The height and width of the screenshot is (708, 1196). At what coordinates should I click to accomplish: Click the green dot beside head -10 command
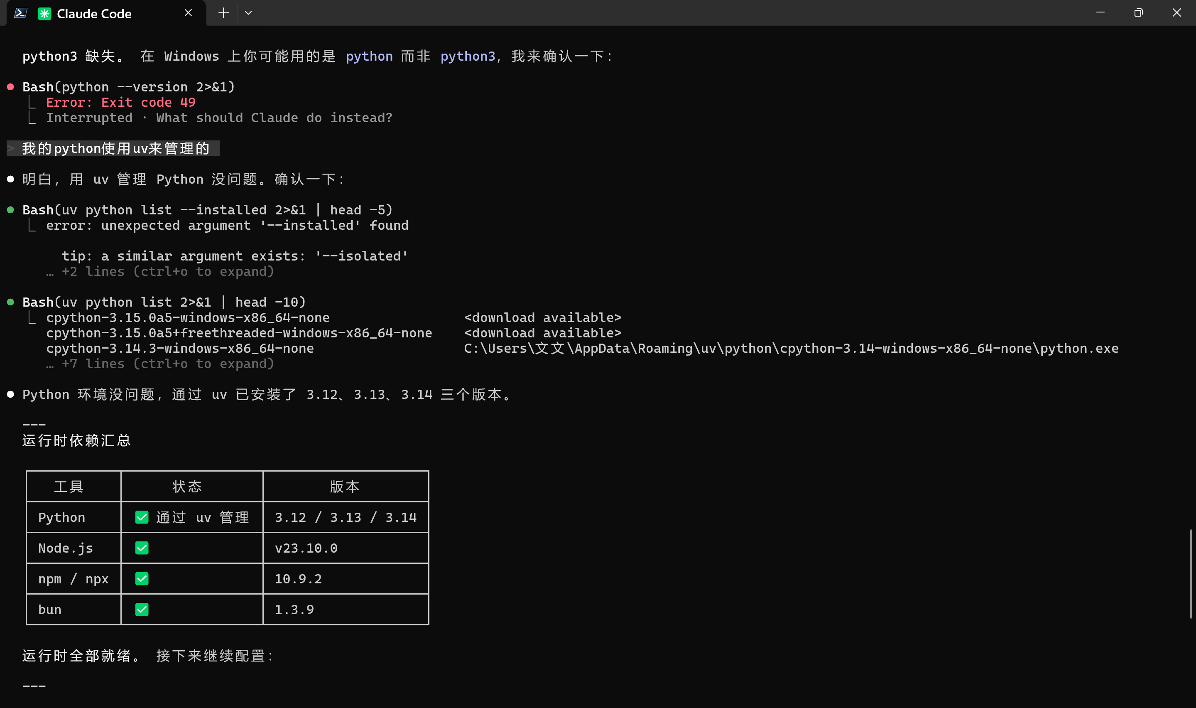[10, 302]
